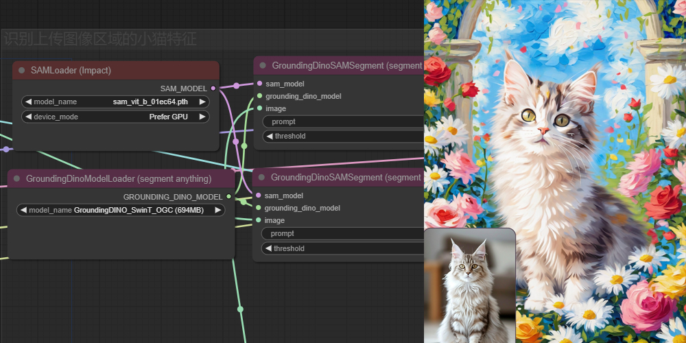Screen dimensions: 686x343
Task: Click grounding_dino_model input port on lower segment node
Action: 259,207
